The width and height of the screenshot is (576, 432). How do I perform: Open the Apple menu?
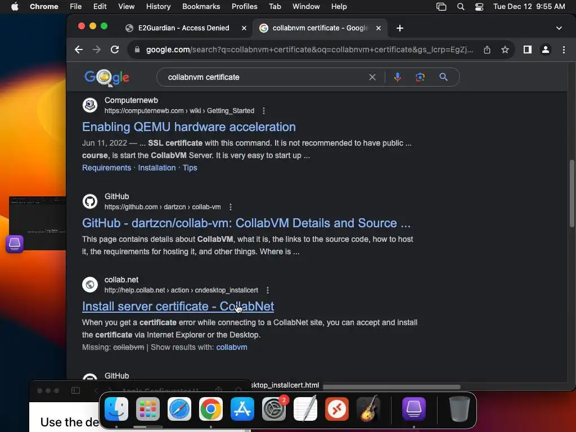tap(15, 7)
